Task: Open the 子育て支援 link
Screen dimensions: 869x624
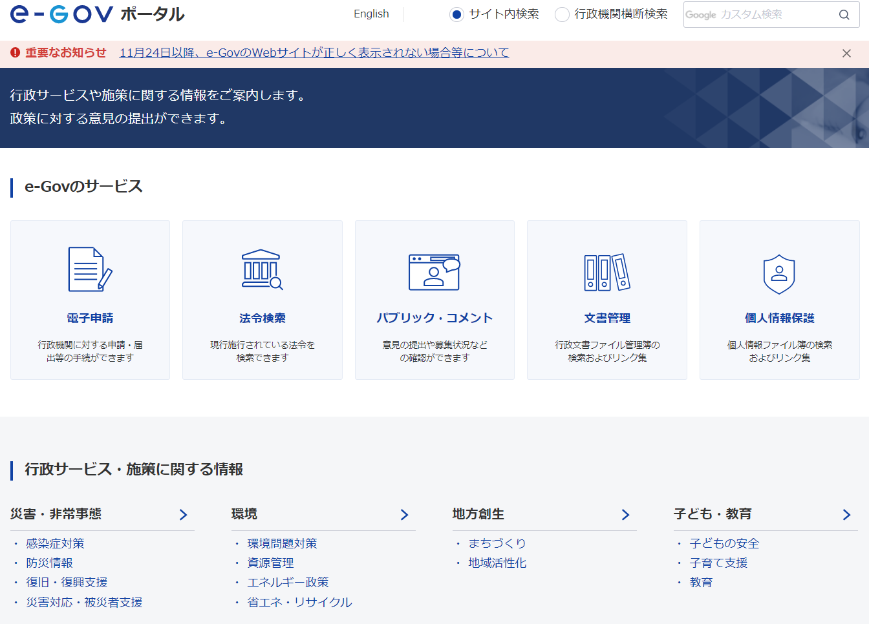Action: [x=718, y=563]
